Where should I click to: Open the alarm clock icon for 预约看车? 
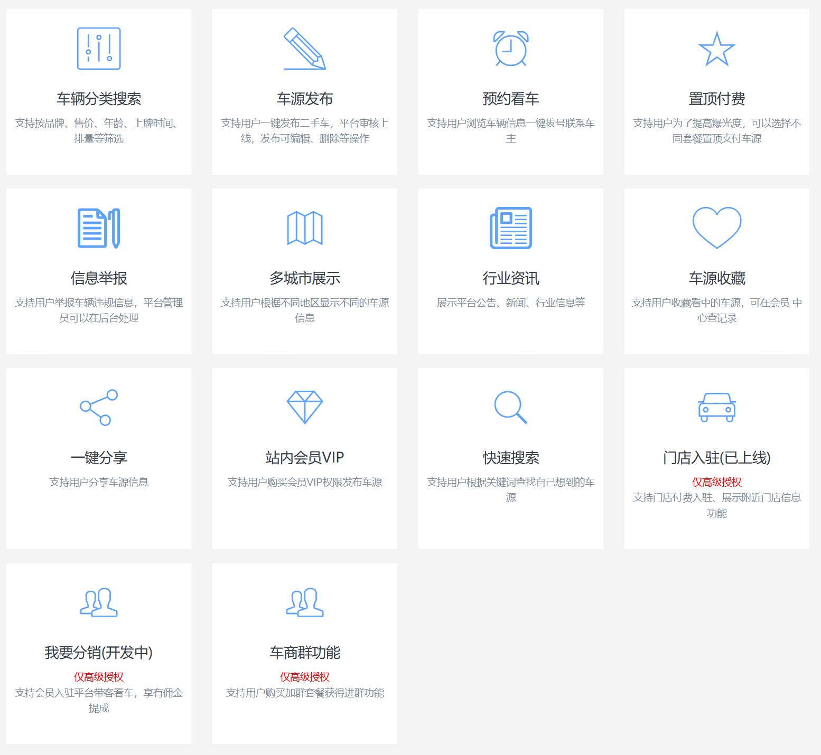point(509,49)
